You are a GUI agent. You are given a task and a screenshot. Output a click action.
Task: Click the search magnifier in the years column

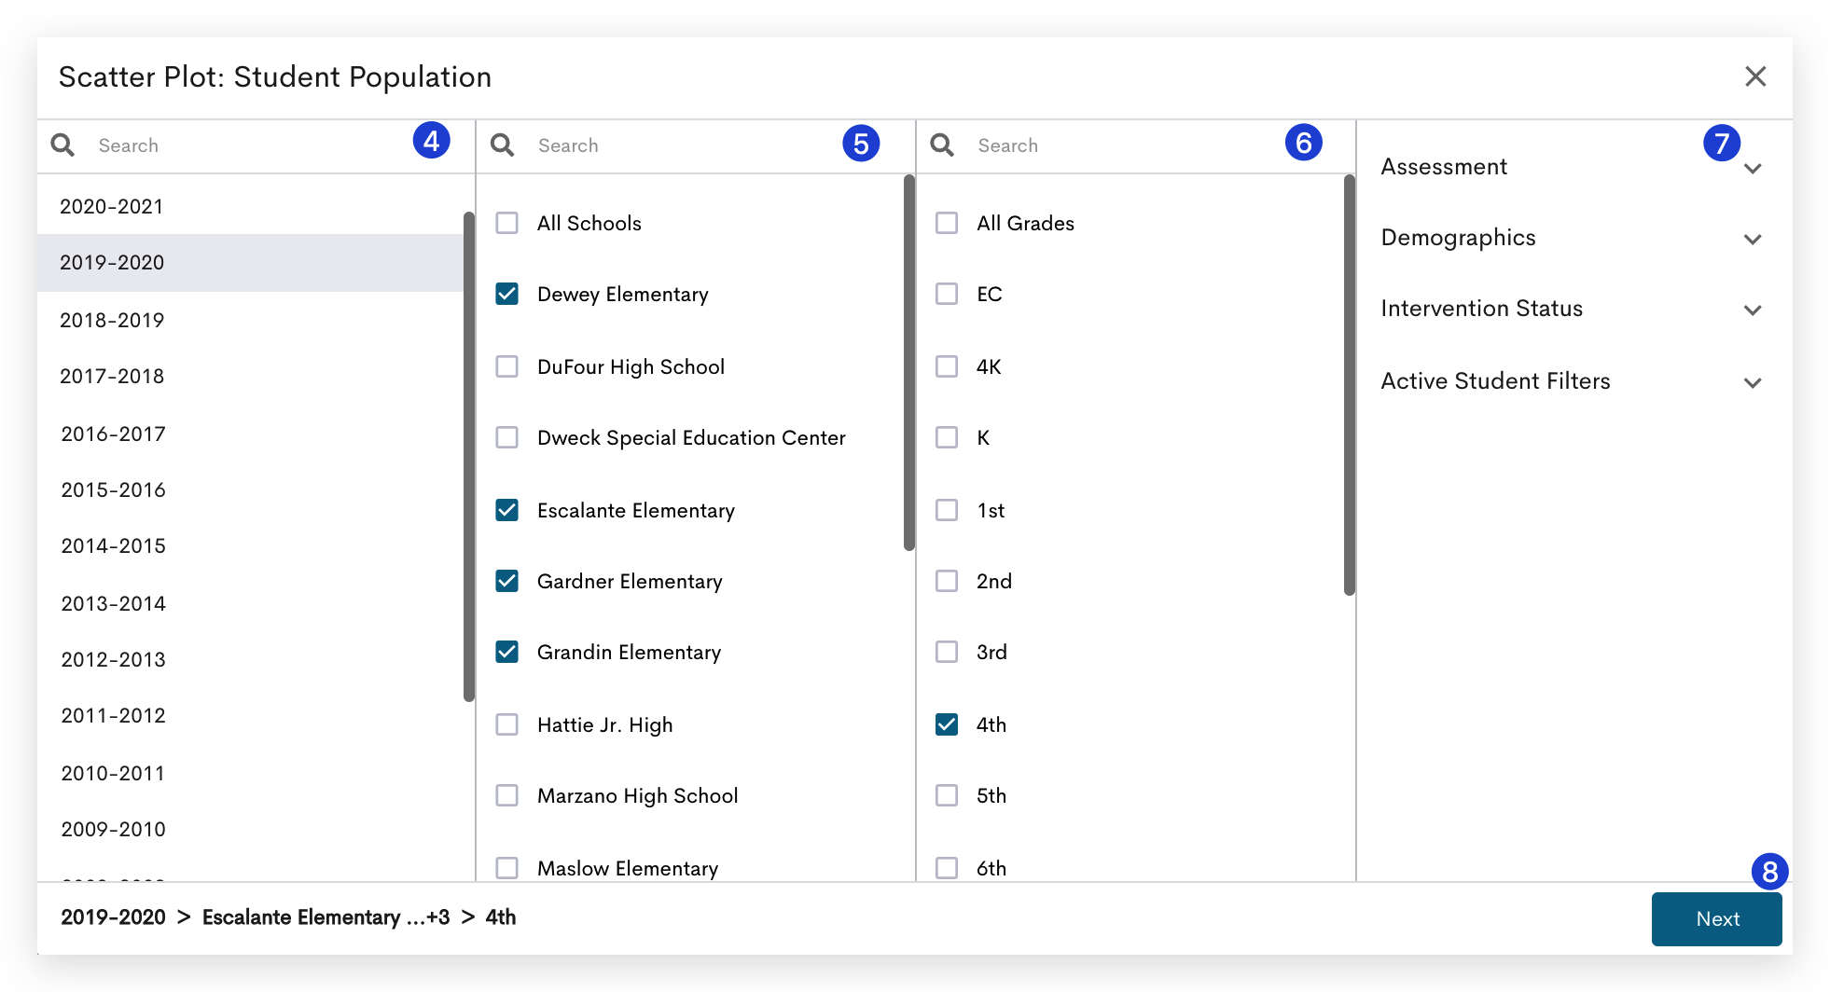point(62,145)
